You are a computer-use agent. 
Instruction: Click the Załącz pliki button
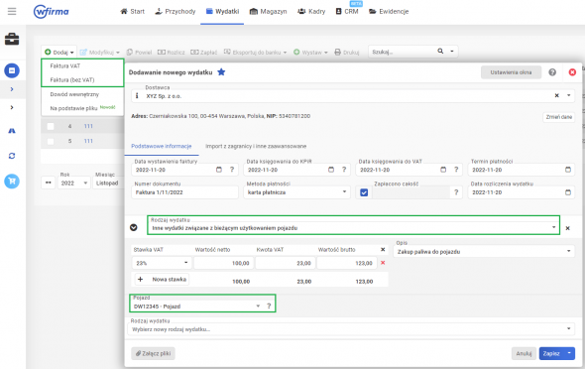coord(153,353)
